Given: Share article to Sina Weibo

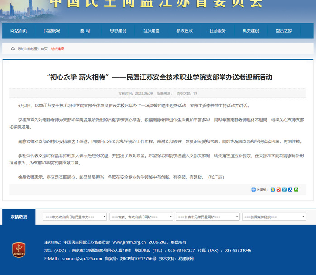Looking at the screenshot, I should tap(278, 189).
